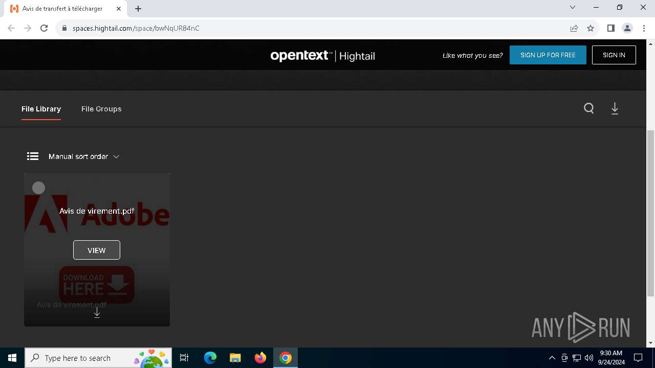Expand the Manual sort order dropdown
The height and width of the screenshot is (368, 655).
[x=84, y=156]
